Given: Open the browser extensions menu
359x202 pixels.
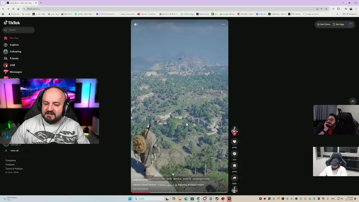Looking at the screenshot, I should pyautogui.click(x=338, y=9).
